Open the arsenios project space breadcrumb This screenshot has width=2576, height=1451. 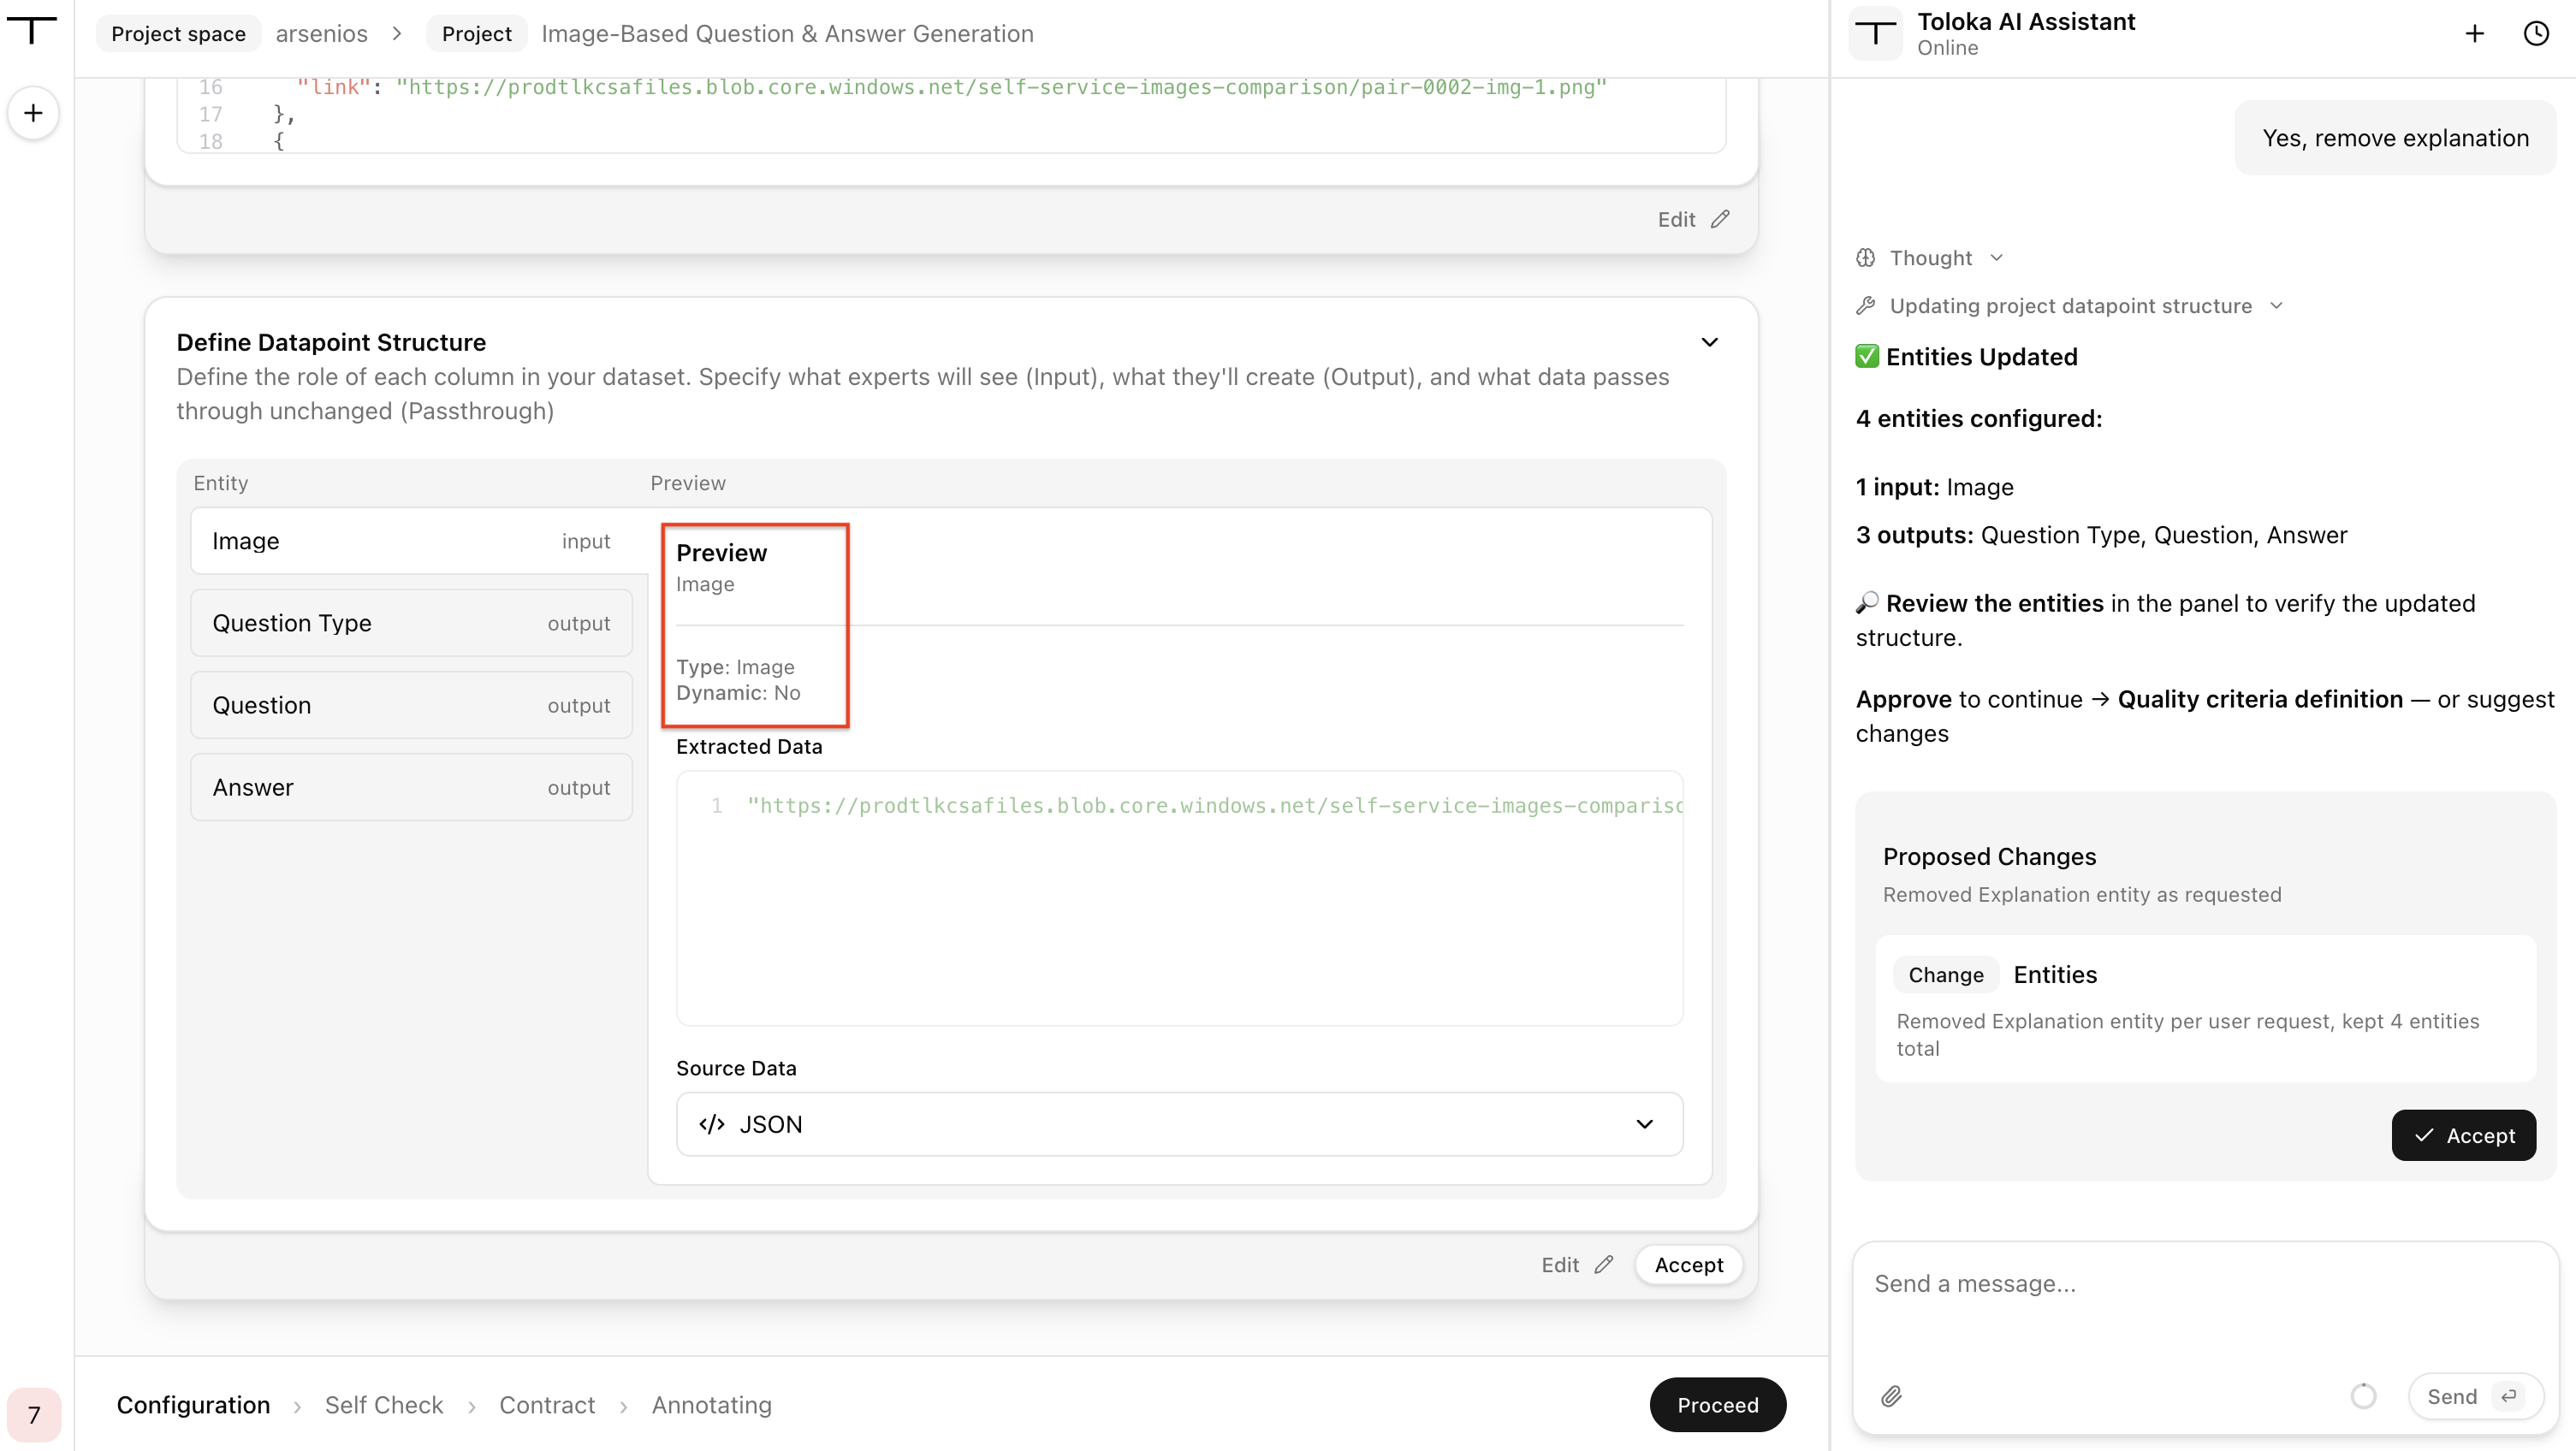(x=321, y=34)
